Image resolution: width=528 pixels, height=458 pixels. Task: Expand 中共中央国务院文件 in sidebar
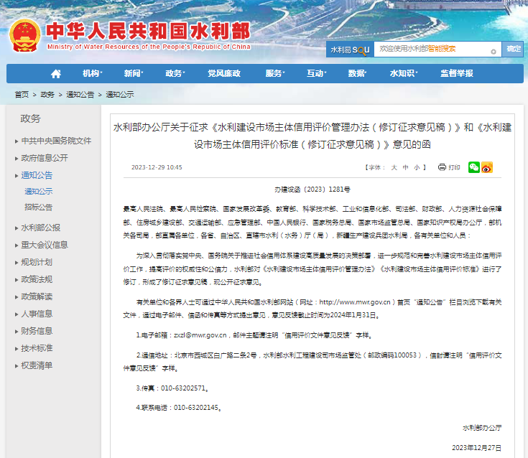point(55,141)
